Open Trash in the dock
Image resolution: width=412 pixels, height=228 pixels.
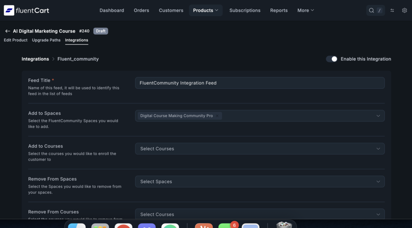[284, 225]
